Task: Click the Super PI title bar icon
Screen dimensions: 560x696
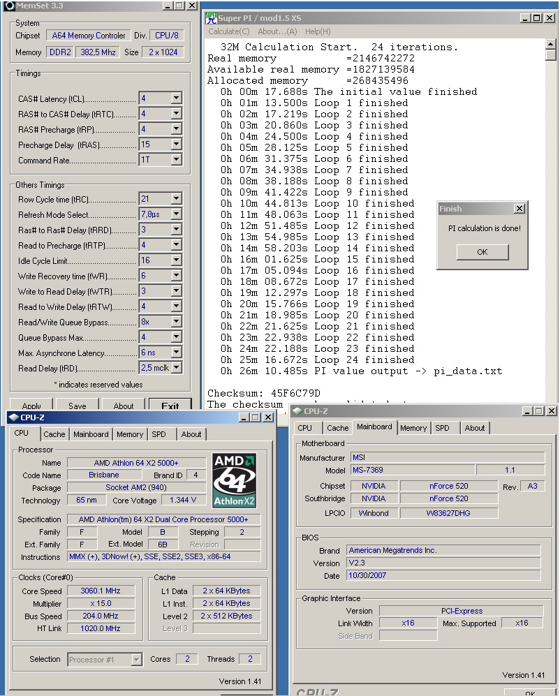Action: coord(211,17)
